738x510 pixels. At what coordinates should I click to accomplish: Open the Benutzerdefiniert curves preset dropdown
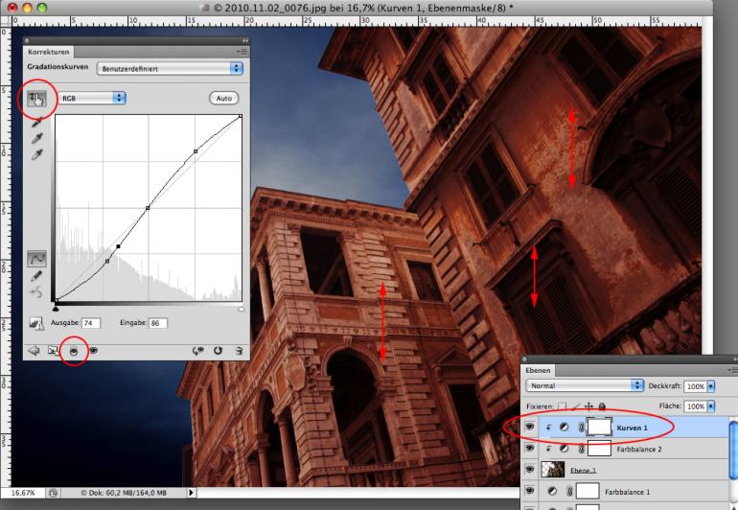pos(170,69)
